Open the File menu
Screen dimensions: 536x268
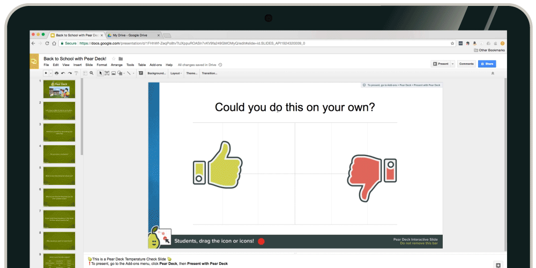coord(46,65)
